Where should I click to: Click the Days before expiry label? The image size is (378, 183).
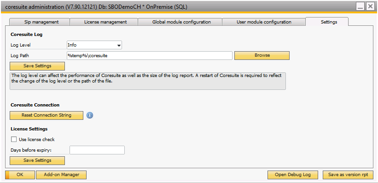[31, 150]
